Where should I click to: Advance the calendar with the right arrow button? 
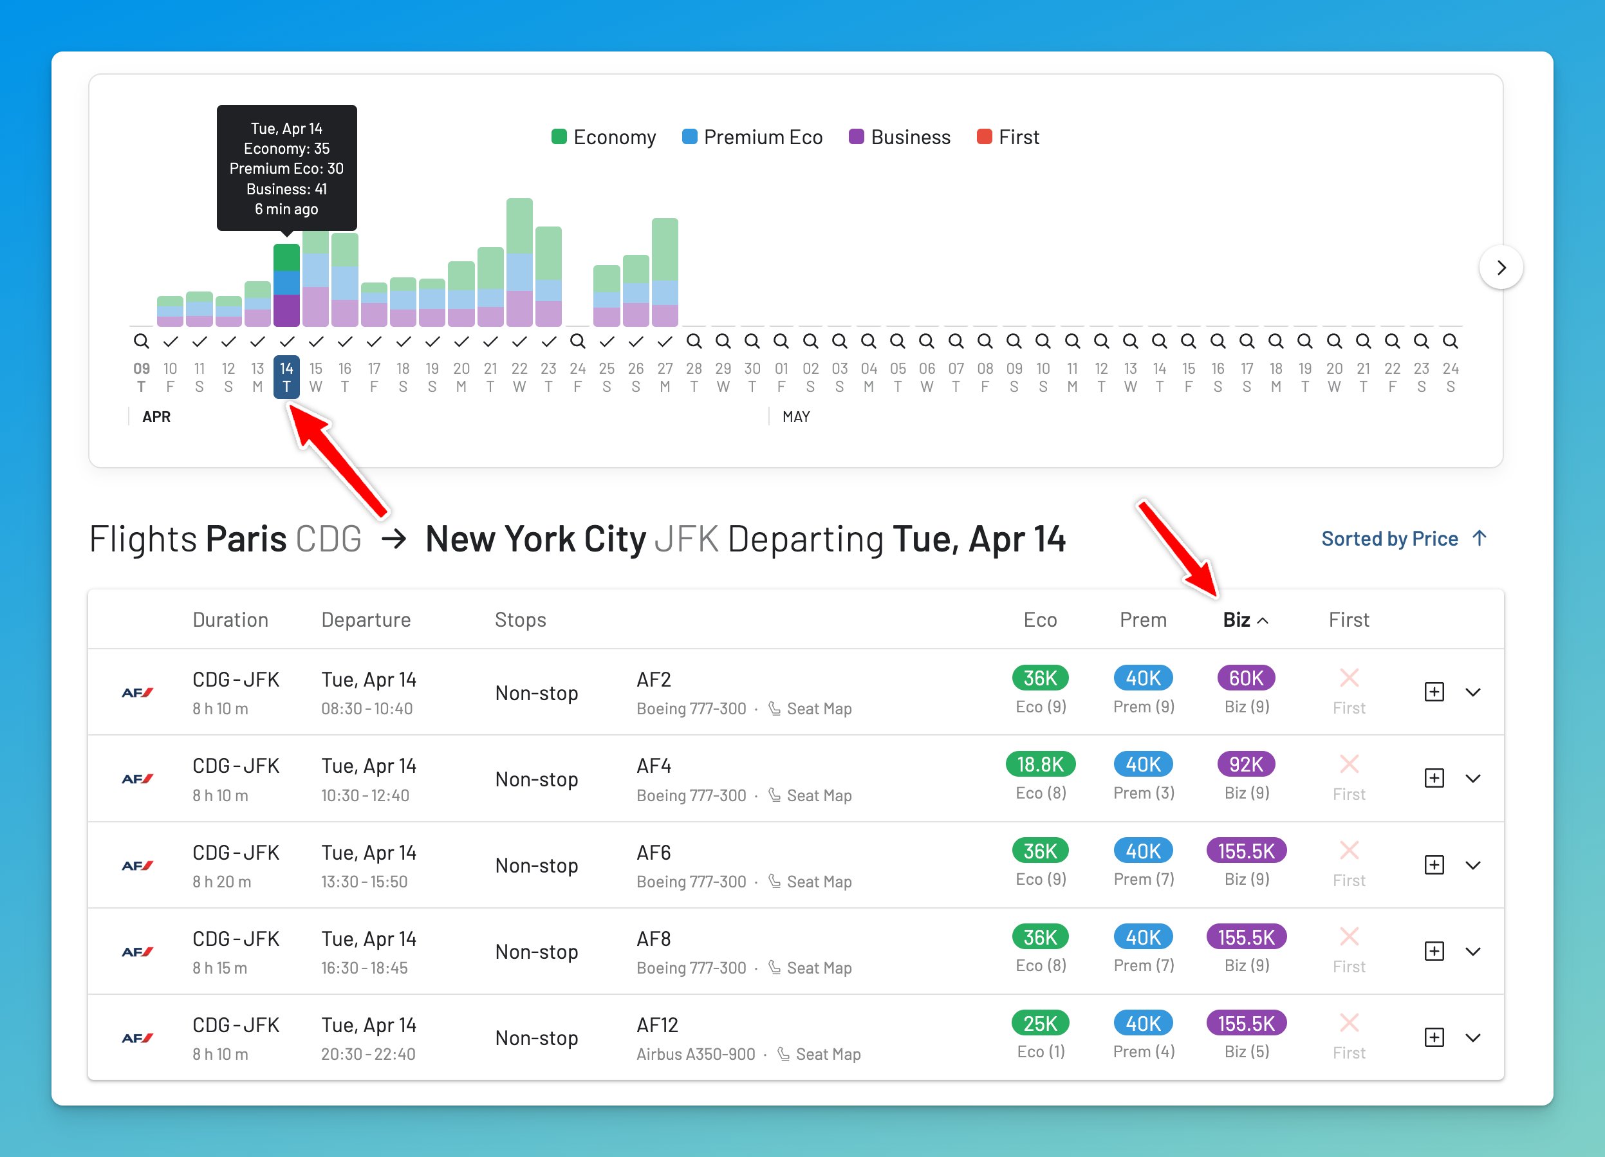click(x=1500, y=268)
